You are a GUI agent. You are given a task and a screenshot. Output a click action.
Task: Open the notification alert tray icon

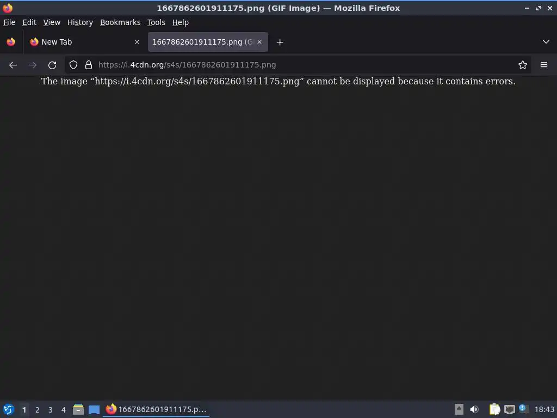(x=524, y=409)
